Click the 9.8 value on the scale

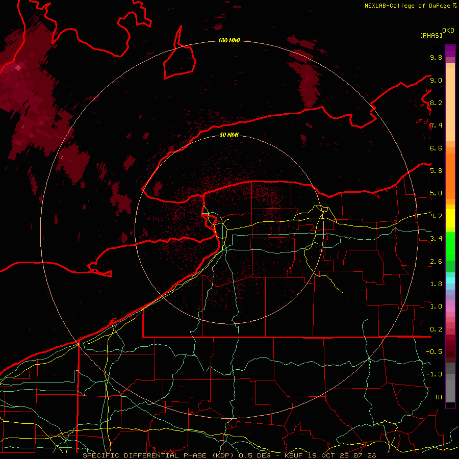click(x=436, y=57)
